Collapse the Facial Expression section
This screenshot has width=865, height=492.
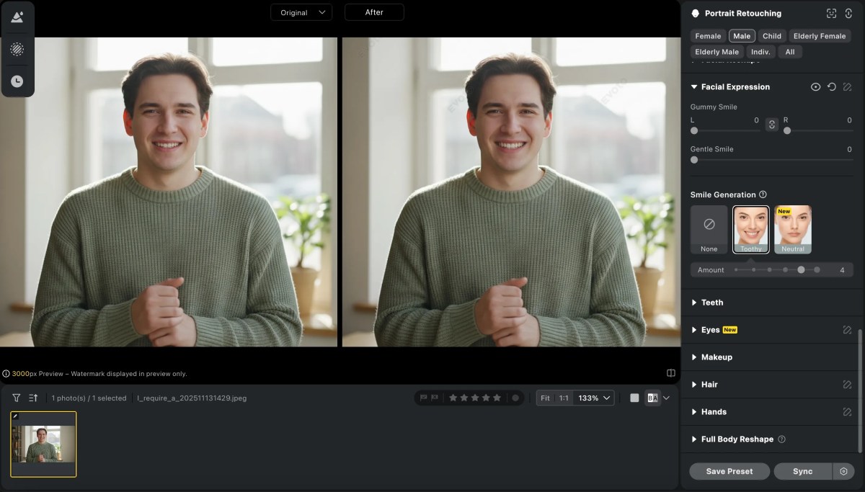[x=693, y=86]
